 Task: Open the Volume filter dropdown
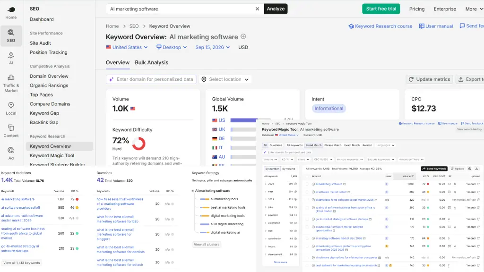270,160
